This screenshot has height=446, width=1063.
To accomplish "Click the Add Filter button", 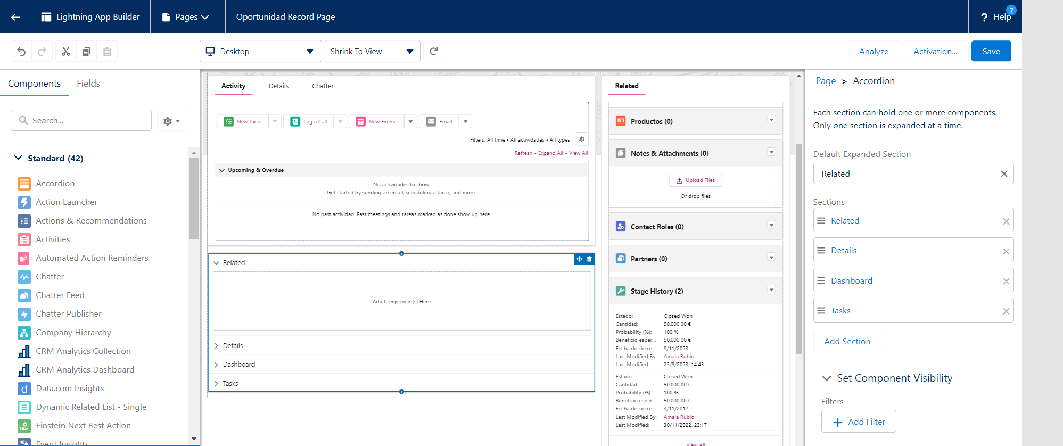I will coord(859,422).
